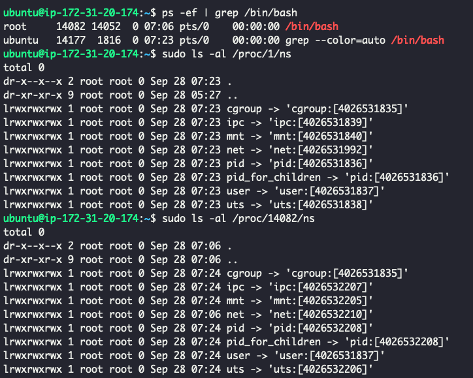473x378 pixels.
Task: Click uts:[4026532206] namespace entry
Action: pyautogui.click(x=320, y=370)
